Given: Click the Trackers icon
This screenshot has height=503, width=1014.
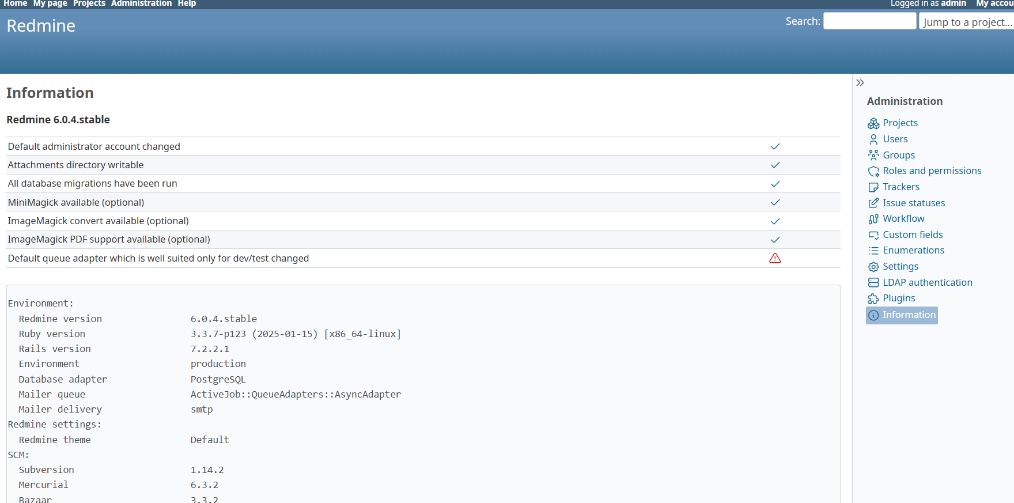Looking at the screenshot, I should click(x=873, y=187).
